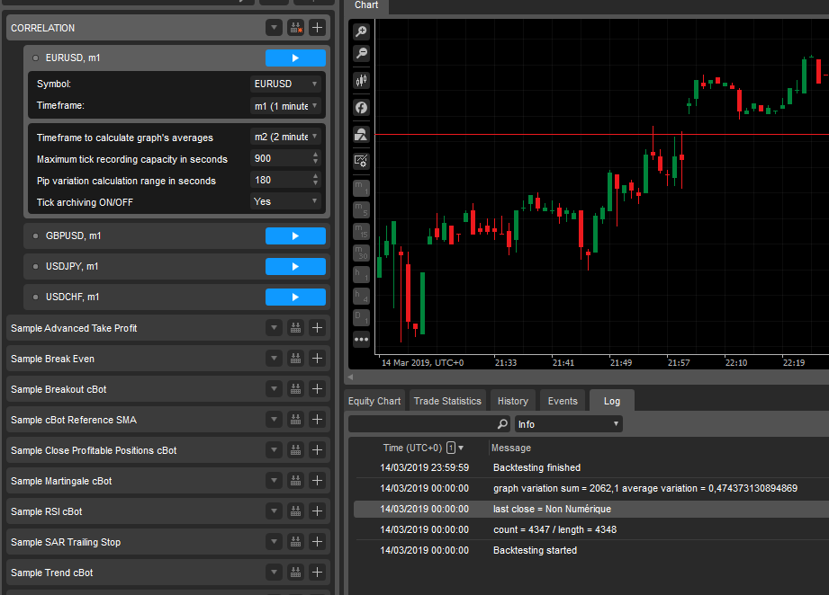Open the candlestick chart type selector
The width and height of the screenshot is (829, 595).
tap(361, 80)
